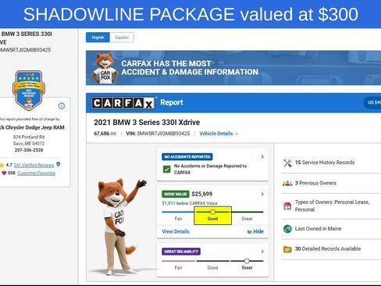
Task: Open the Good Value card chevron
Action: click(x=262, y=194)
